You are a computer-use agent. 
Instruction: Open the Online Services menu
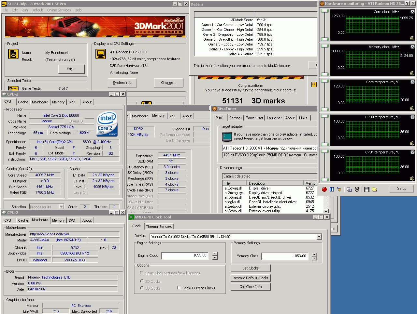[x=59, y=10]
